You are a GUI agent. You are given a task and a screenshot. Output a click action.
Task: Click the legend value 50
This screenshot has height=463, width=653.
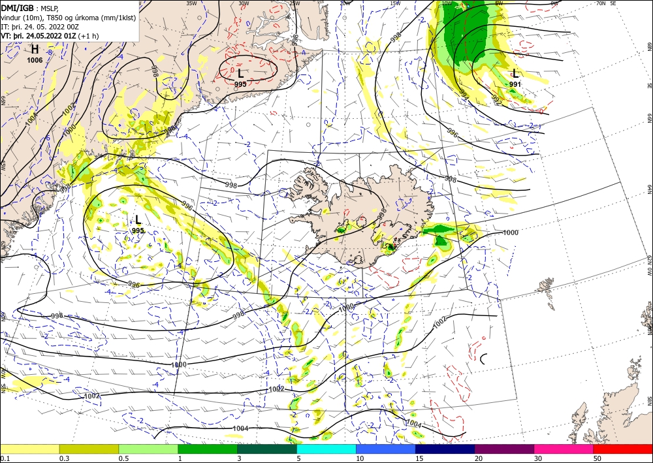pyautogui.click(x=597, y=458)
